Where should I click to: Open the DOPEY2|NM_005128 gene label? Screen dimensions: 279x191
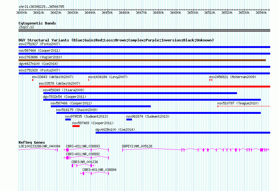[x=137, y=146]
